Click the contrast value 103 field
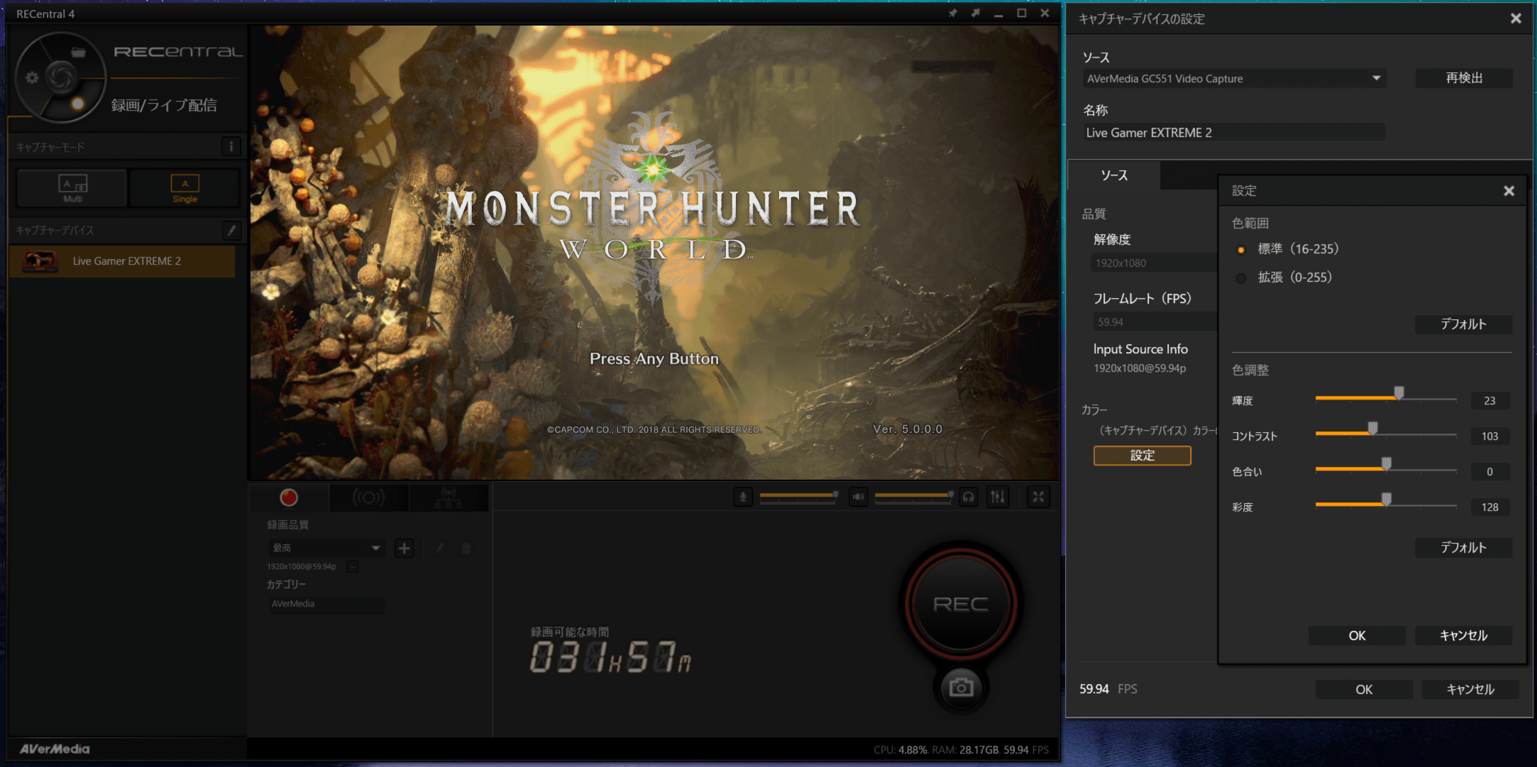The image size is (1537, 767). click(1489, 436)
